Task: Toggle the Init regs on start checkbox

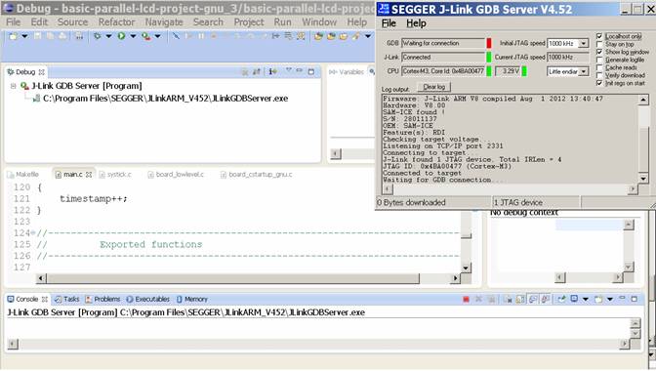Action: pyautogui.click(x=599, y=83)
